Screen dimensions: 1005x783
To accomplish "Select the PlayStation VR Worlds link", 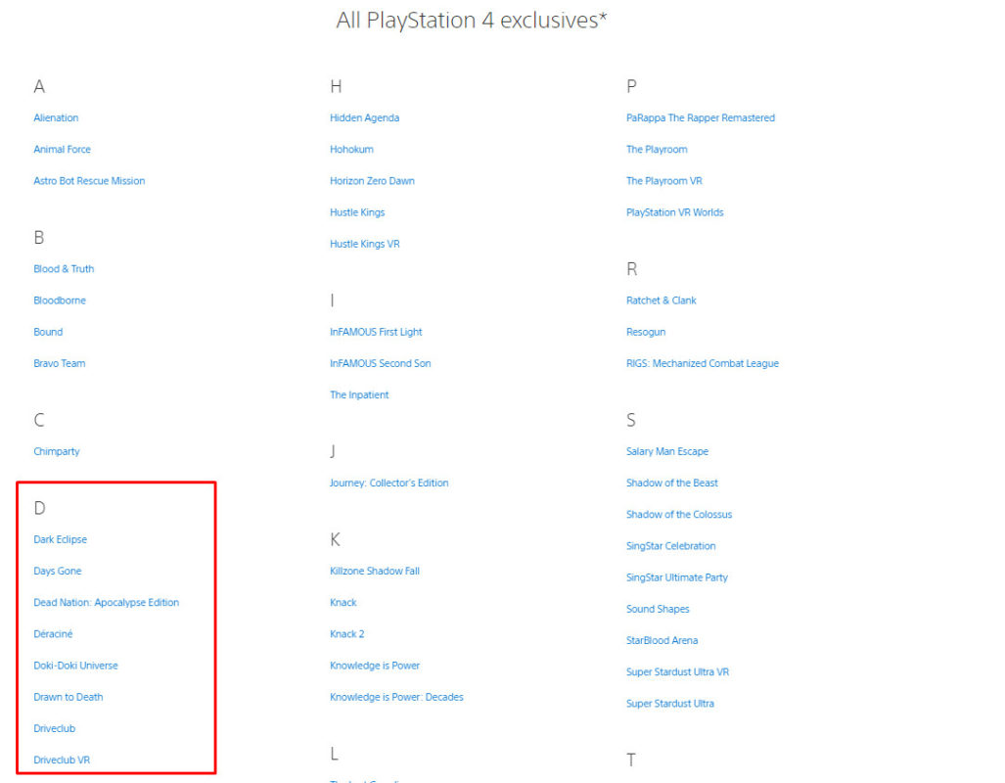I will point(675,212).
